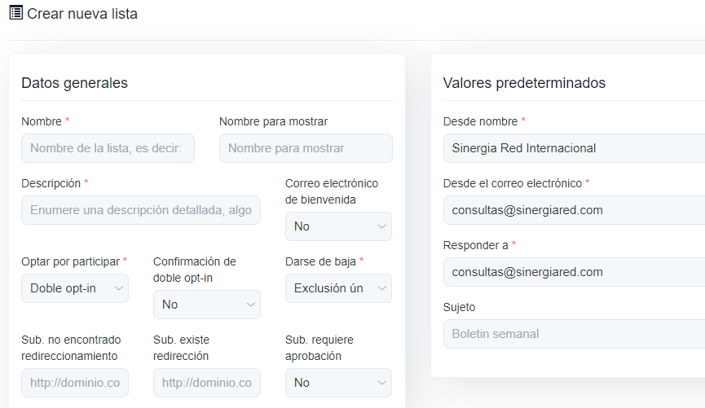Focus the Desde el correo electrónico field
This screenshot has height=408, width=705.
pos(574,210)
